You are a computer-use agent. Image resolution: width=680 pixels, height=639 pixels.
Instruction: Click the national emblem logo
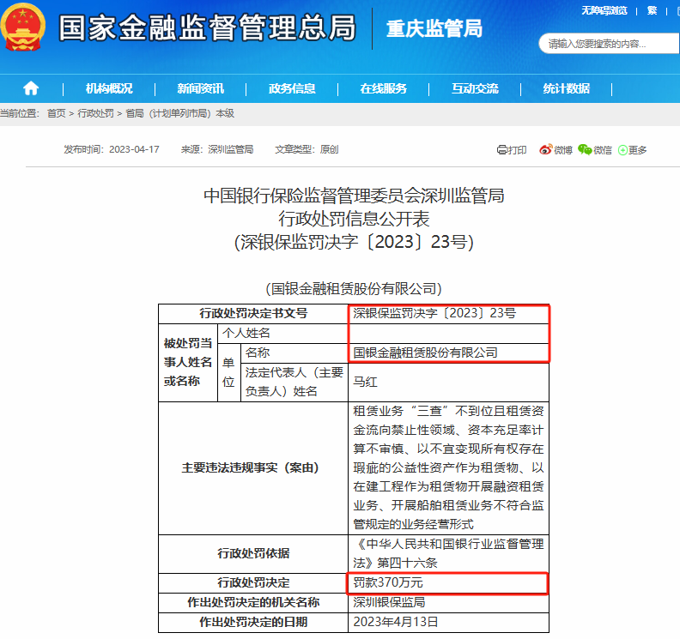[25, 28]
